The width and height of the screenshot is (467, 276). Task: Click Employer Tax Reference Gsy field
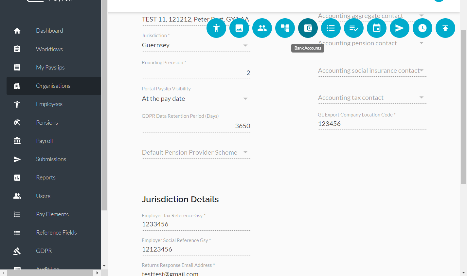[x=196, y=224]
